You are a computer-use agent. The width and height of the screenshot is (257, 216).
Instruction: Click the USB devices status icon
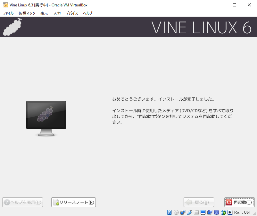(190, 212)
